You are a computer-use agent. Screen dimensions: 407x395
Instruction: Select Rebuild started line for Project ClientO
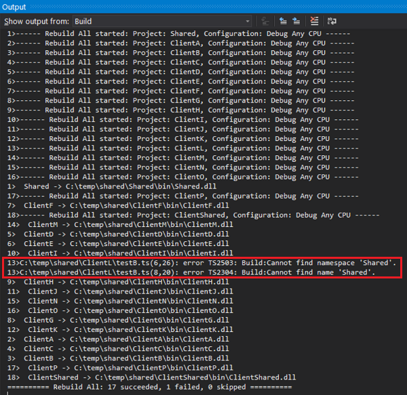[182, 177]
